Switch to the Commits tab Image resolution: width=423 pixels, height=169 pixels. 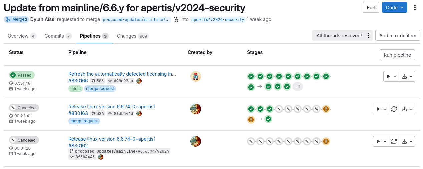[x=58, y=36]
